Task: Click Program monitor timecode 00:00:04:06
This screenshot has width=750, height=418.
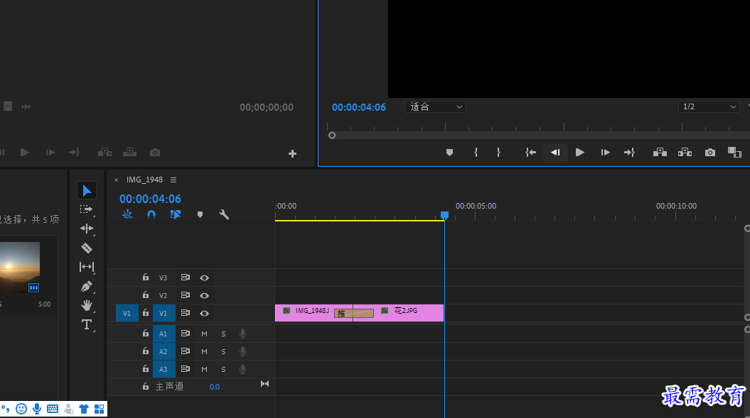Action: pyautogui.click(x=359, y=107)
